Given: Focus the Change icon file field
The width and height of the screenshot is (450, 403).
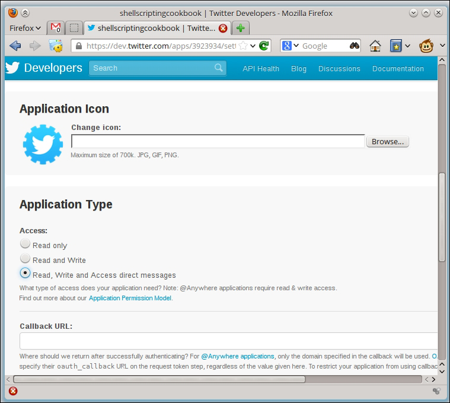Looking at the screenshot, I should tap(218, 141).
